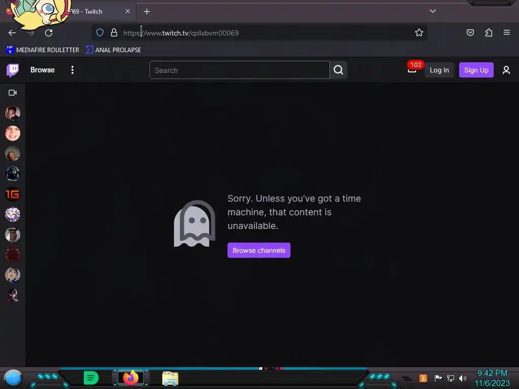
Task: Open dark helmet channel avatar
Action: (x=13, y=174)
